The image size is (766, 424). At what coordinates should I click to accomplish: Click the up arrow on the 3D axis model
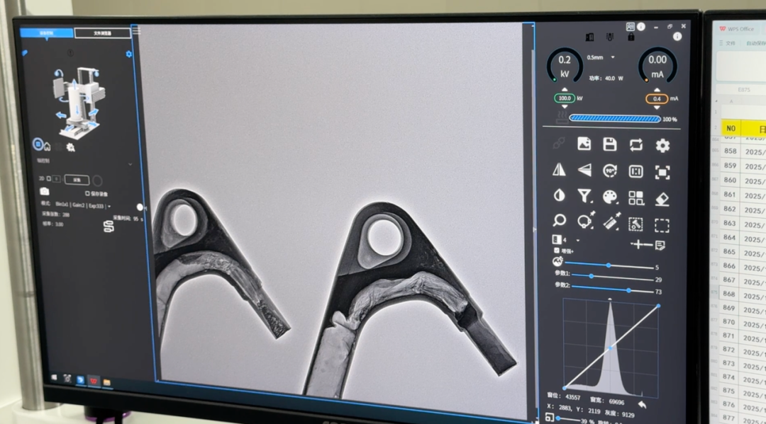(x=74, y=84)
